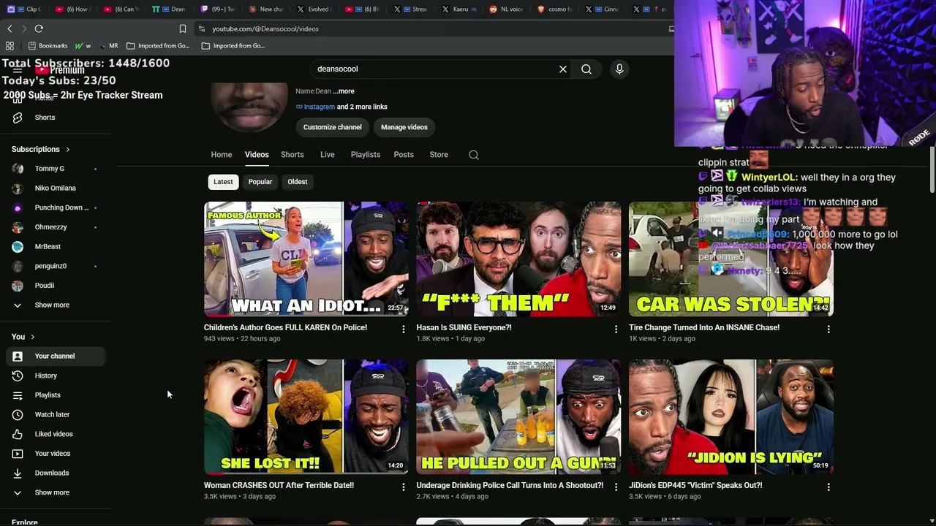This screenshot has height=526, width=936.
Task: Switch to the channel Store tab
Action: coord(439,155)
